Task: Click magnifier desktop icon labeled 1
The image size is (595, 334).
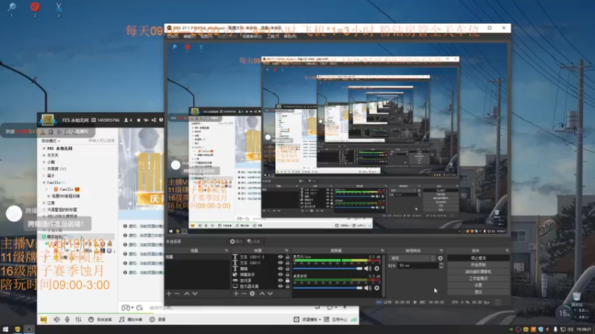Action: [x=11, y=7]
